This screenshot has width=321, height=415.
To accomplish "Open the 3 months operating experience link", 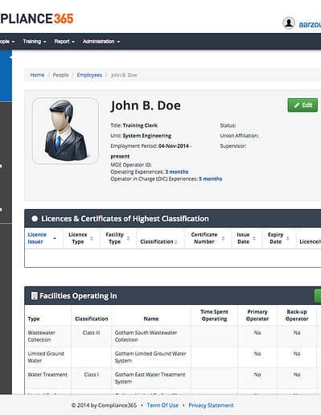I will pyautogui.click(x=176, y=172).
